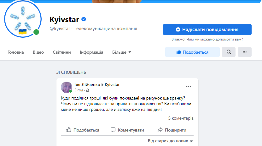This screenshot has width=262, height=146.
Task: Like the post with Подобається thumbs-up
Action: point(83,130)
